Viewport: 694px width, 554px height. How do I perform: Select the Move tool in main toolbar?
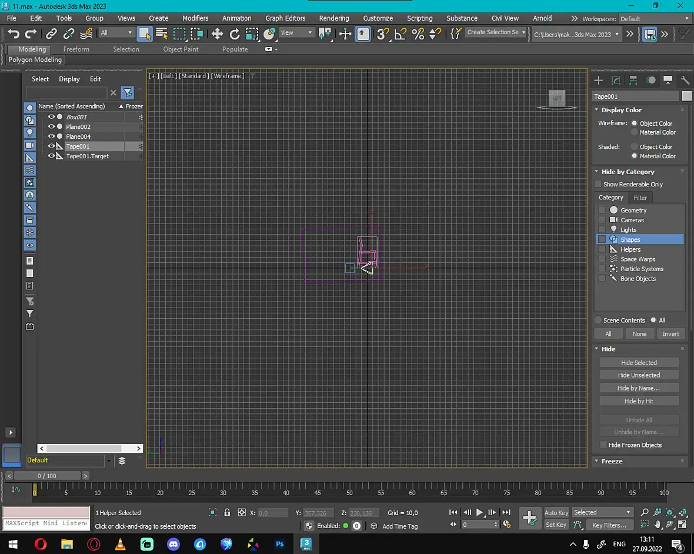pos(217,34)
